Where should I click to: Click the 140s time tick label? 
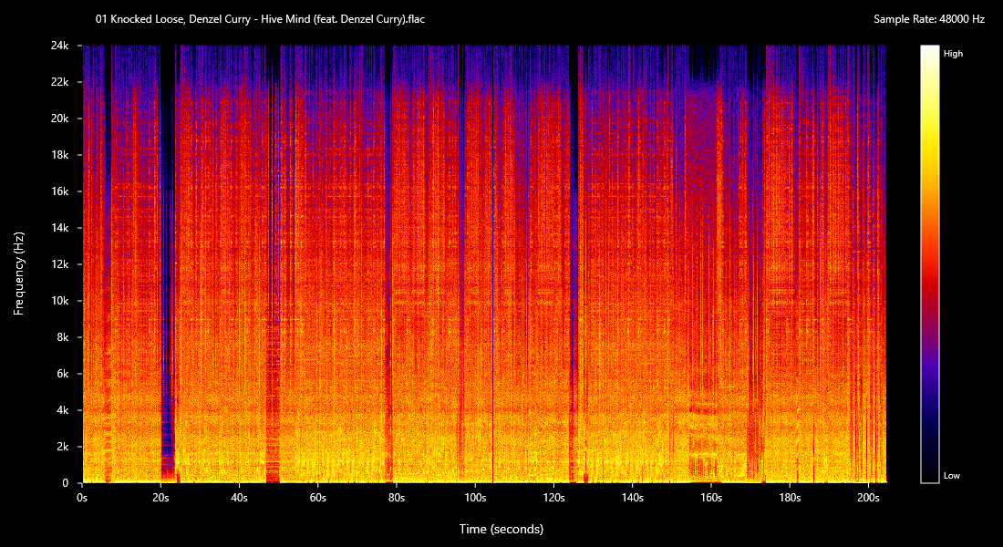(633, 498)
